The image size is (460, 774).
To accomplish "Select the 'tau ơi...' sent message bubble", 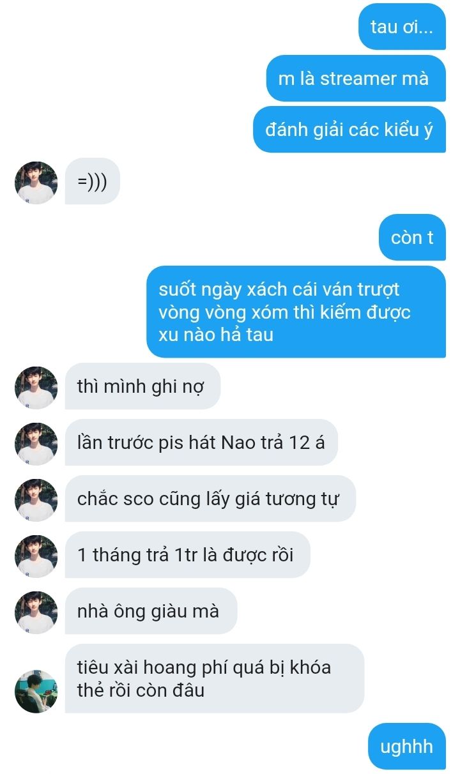I will click(x=402, y=27).
